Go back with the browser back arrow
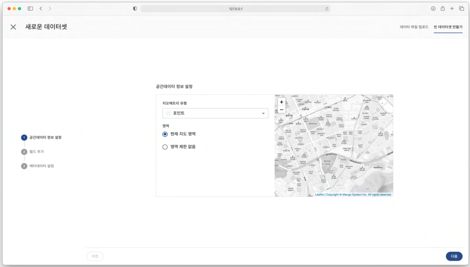The height and width of the screenshot is (267, 470). pos(41,8)
